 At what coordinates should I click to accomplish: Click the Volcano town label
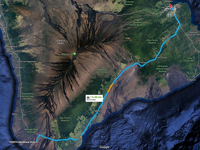coord(143,62)
